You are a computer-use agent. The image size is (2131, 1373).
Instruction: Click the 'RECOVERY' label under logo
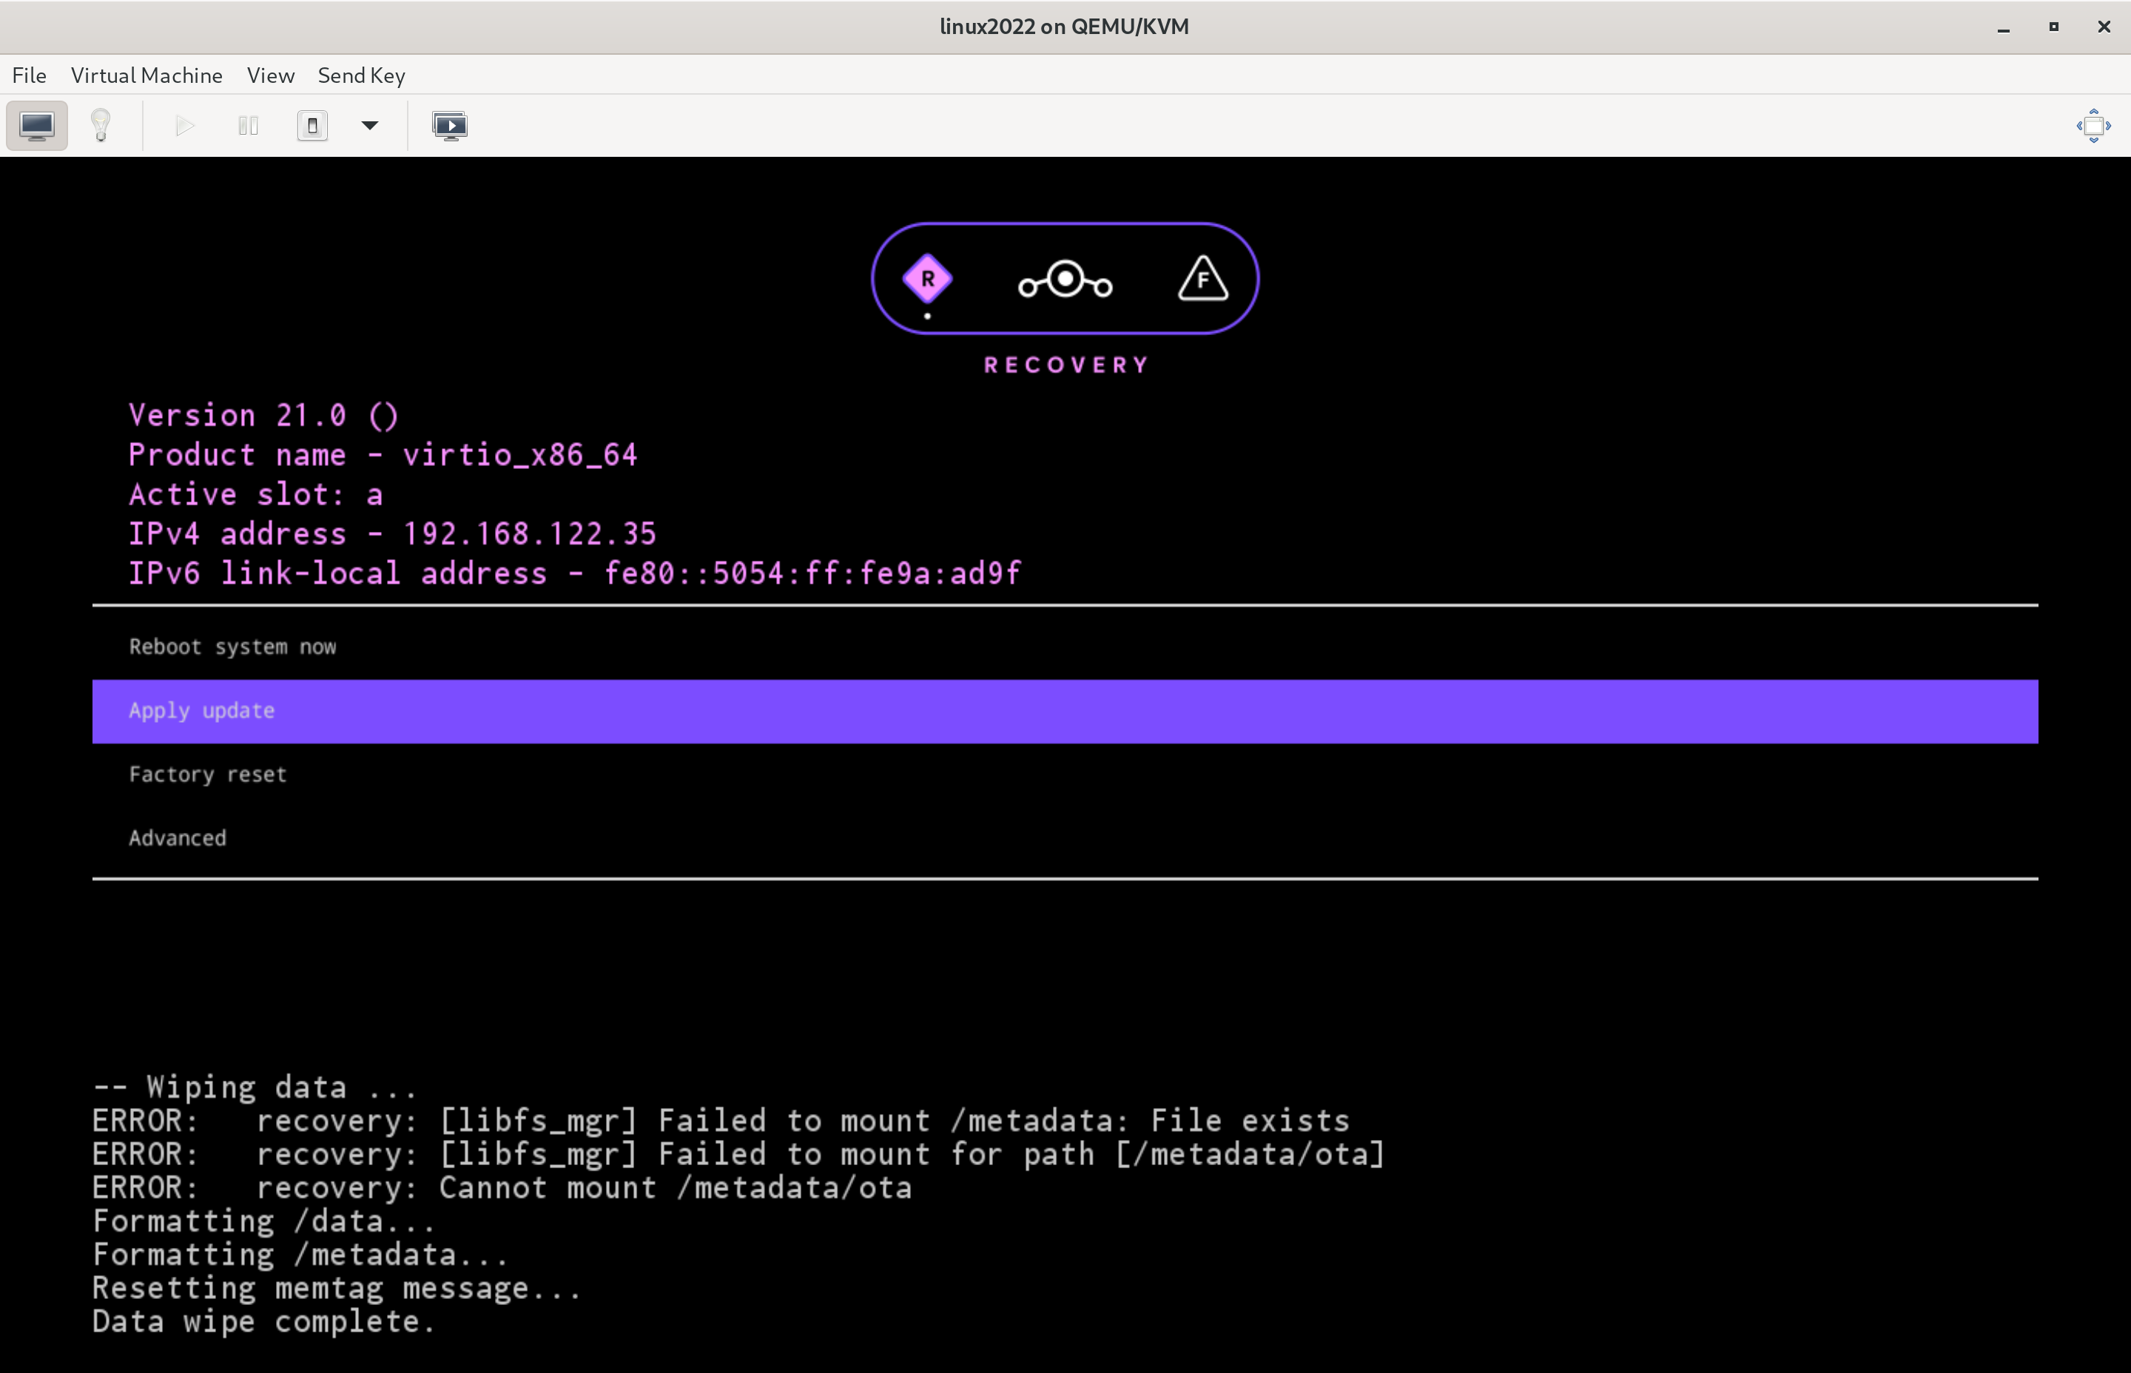click(1065, 365)
